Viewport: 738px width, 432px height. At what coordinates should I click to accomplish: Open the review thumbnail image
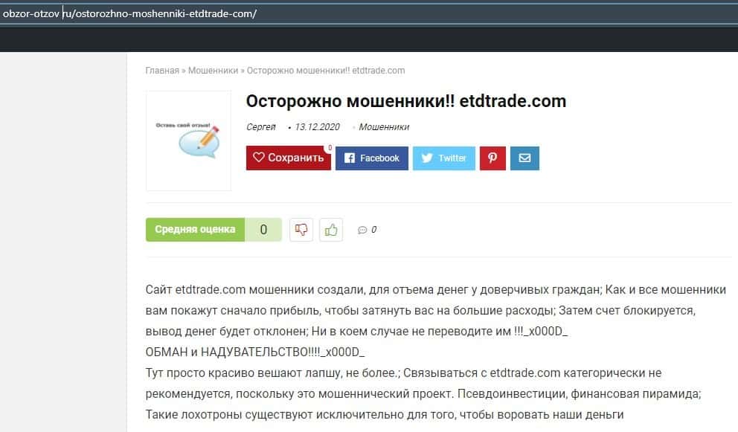188,141
